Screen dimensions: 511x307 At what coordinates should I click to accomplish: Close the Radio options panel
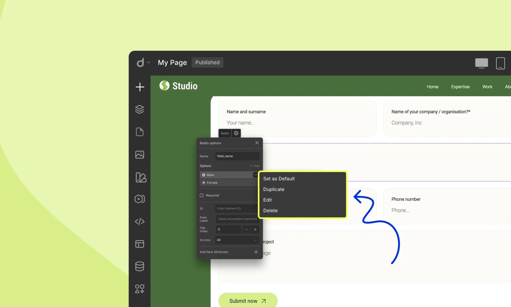click(257, 143)
